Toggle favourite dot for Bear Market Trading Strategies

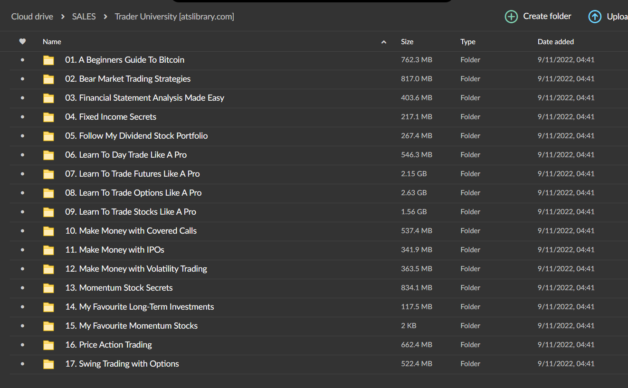[22, 79]
